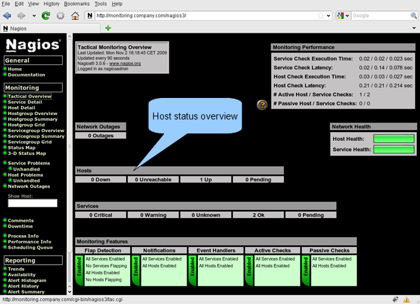Viewport: 420px width, 304px height.
Task: Open the Tools menu
Action: point(101,4)
